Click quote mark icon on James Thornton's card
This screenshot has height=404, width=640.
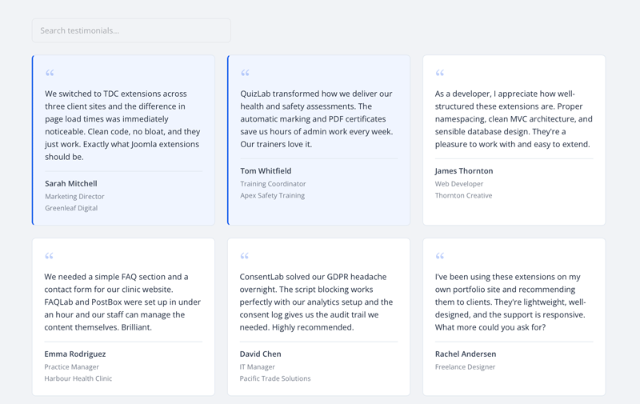(440, 74)
